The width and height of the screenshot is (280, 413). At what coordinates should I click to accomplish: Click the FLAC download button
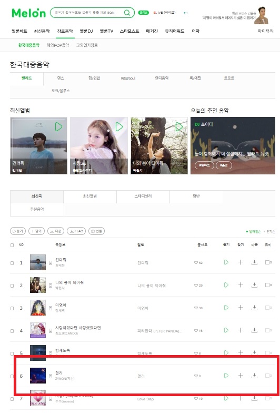76,231
